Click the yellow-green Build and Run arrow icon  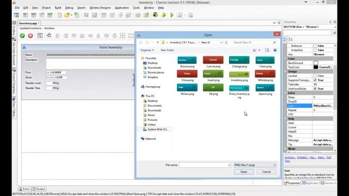(x=164, y=15)
